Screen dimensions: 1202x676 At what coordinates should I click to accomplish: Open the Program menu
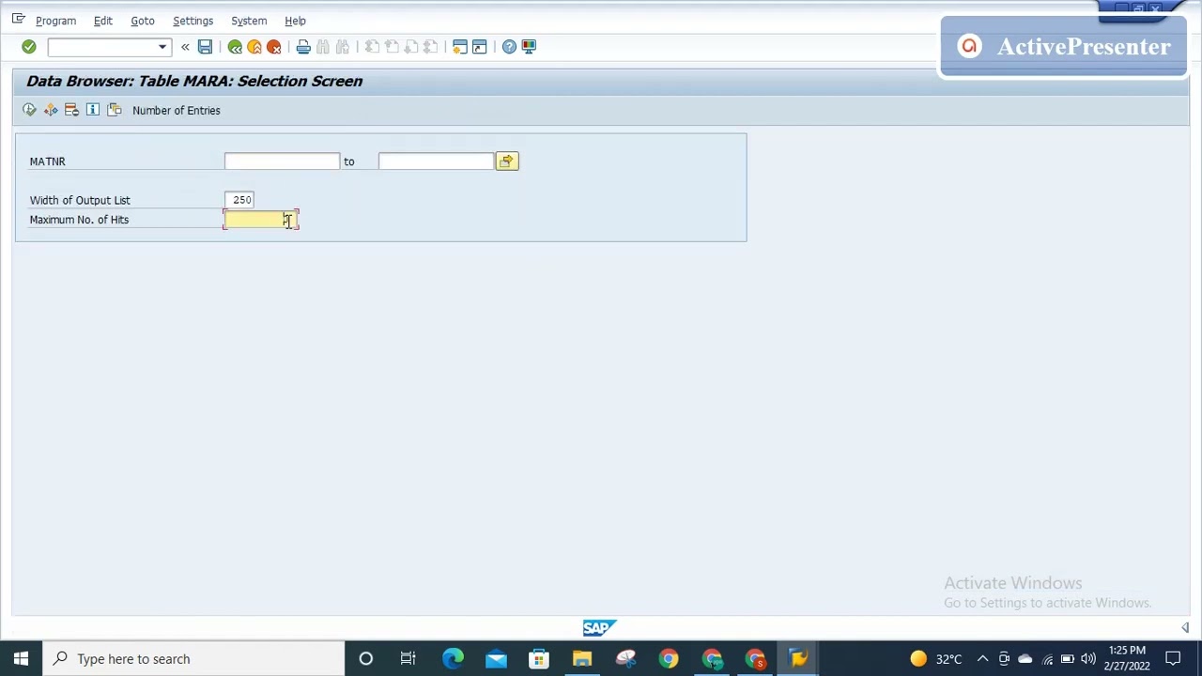(x=55, y=21)
